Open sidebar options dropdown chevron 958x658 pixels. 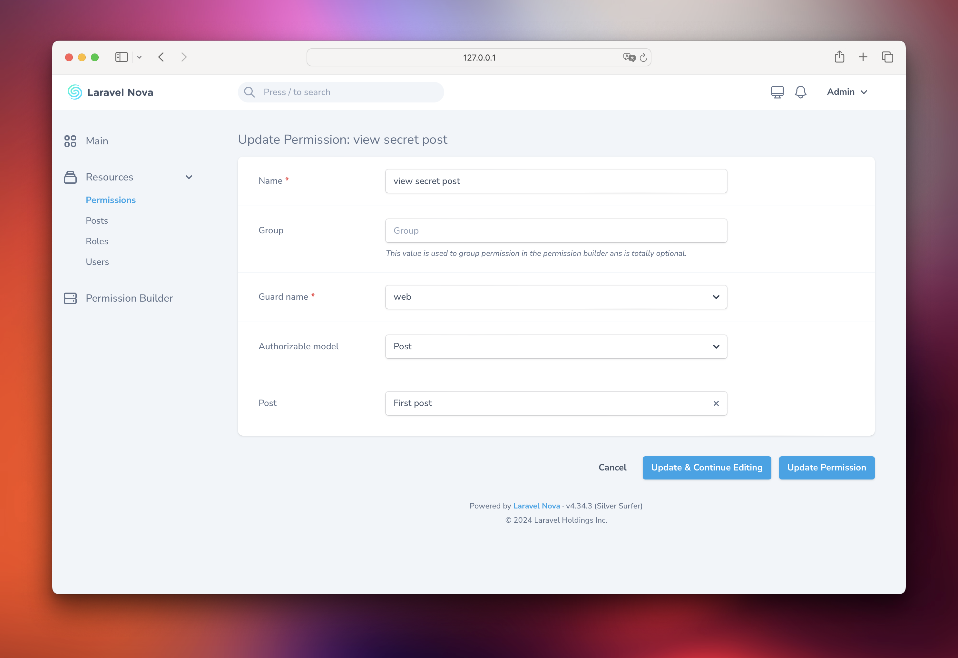139,57
